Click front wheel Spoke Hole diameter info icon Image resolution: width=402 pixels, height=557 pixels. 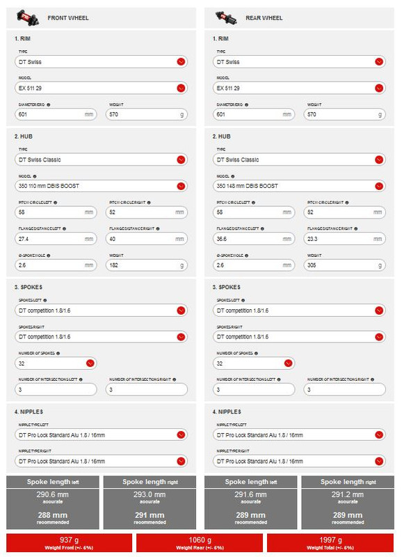(x=48, y=256)
